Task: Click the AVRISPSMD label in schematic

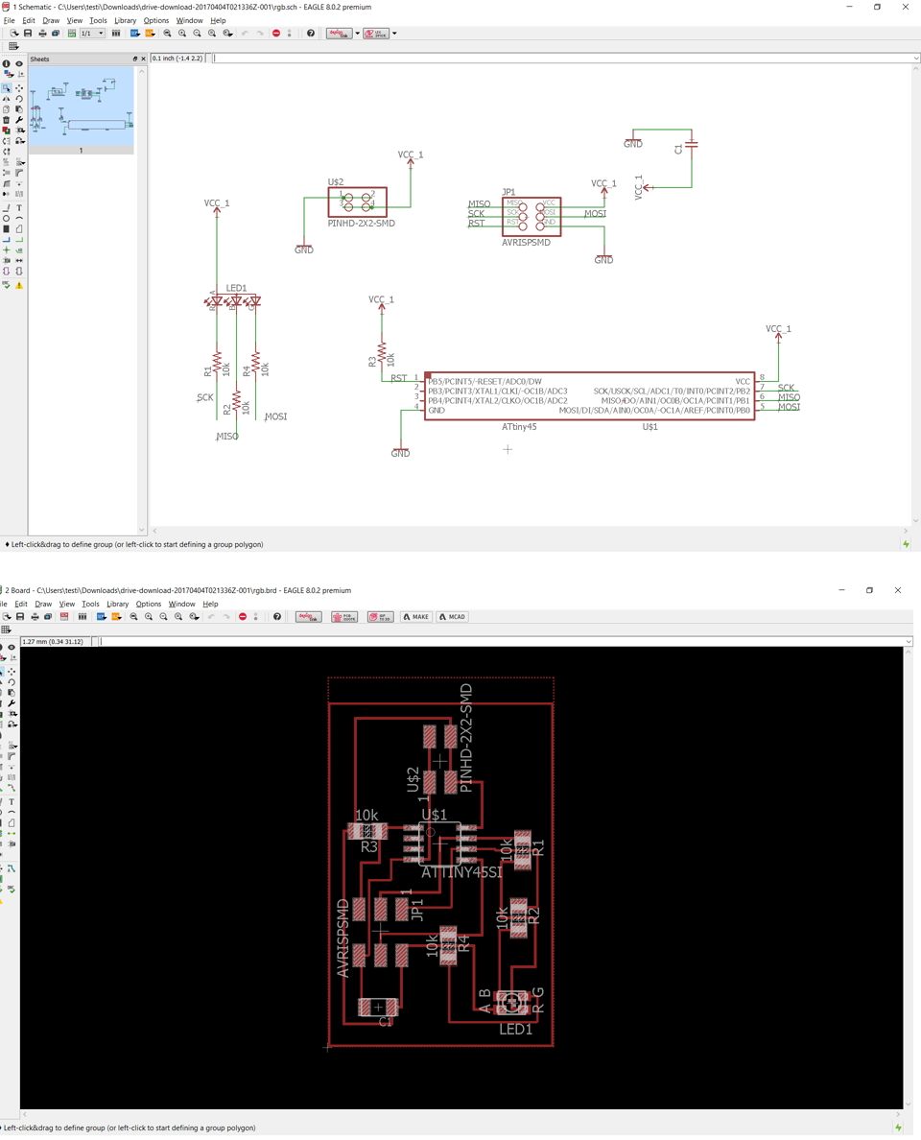Action: pos(526,243)
